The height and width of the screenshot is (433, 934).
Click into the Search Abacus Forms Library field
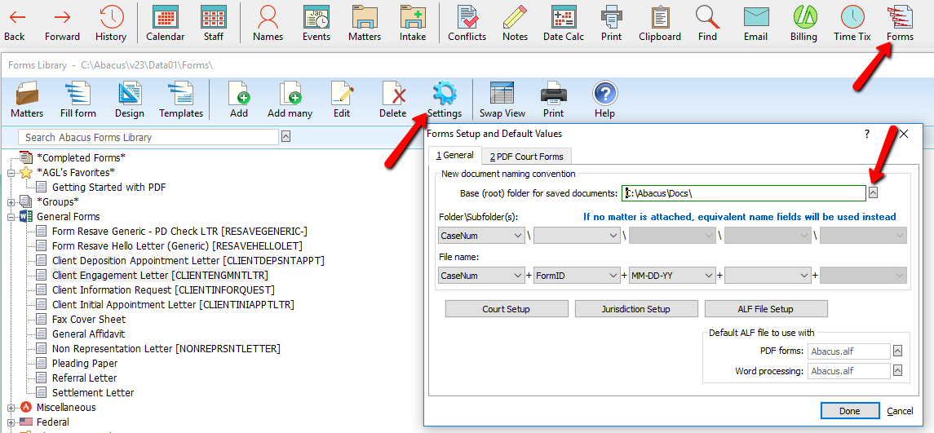[148, 137]
